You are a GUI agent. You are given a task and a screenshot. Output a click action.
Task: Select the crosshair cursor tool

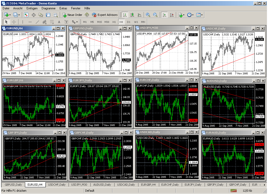[x=14, y=22]
